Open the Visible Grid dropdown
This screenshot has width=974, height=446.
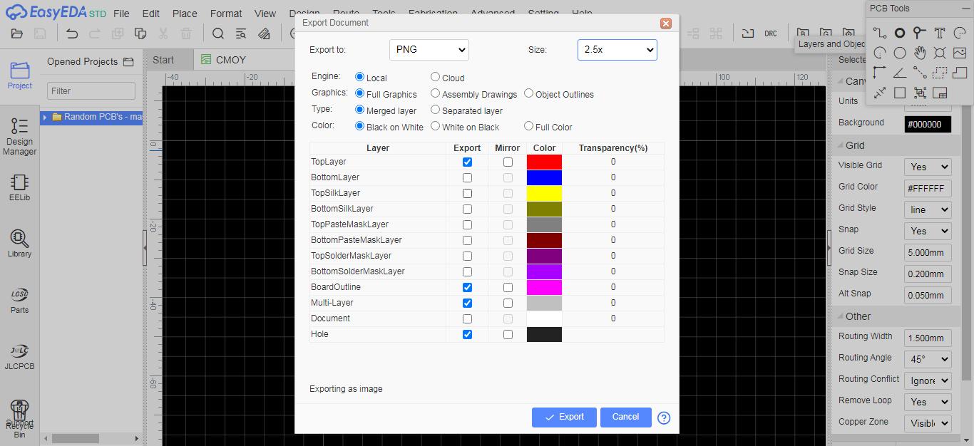click(x=928, y=167)
